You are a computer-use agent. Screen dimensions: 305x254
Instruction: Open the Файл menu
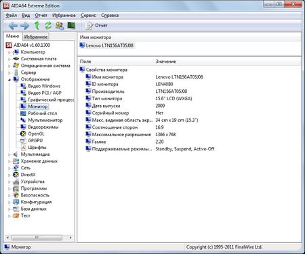(x=12, y=16)
